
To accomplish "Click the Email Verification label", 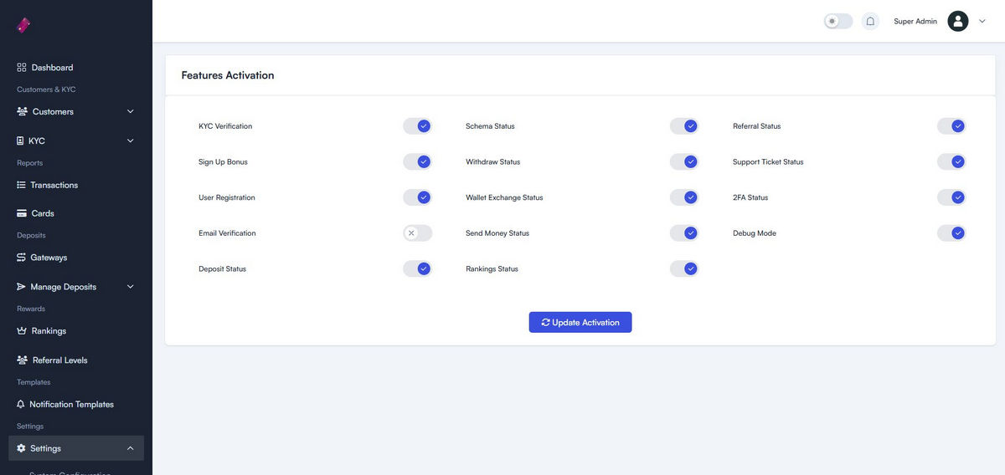I will tap(227, 233).
